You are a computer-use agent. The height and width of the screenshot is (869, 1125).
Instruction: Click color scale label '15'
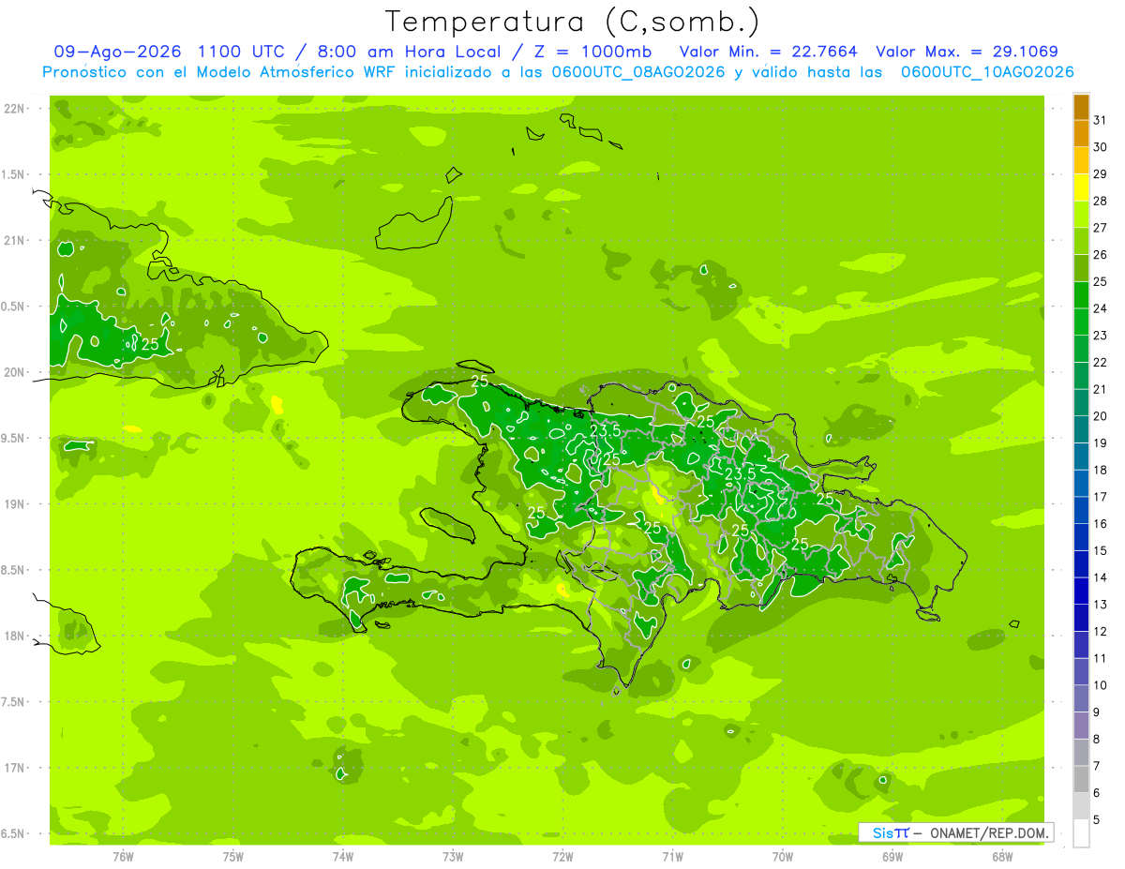[1101, 550]
